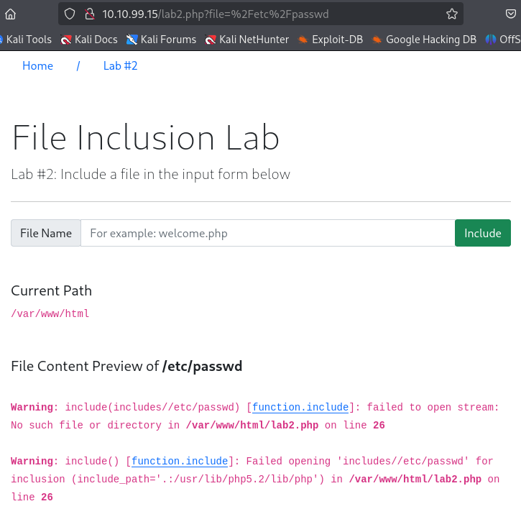521x509 pixels.
Task: Open function.include link in second warning
Action: [x=180, y=461]
